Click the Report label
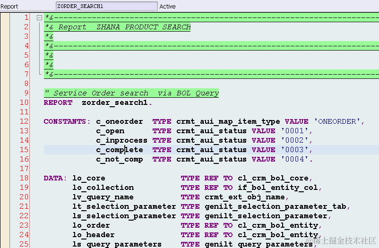379x248 pixels. point(9,7)
